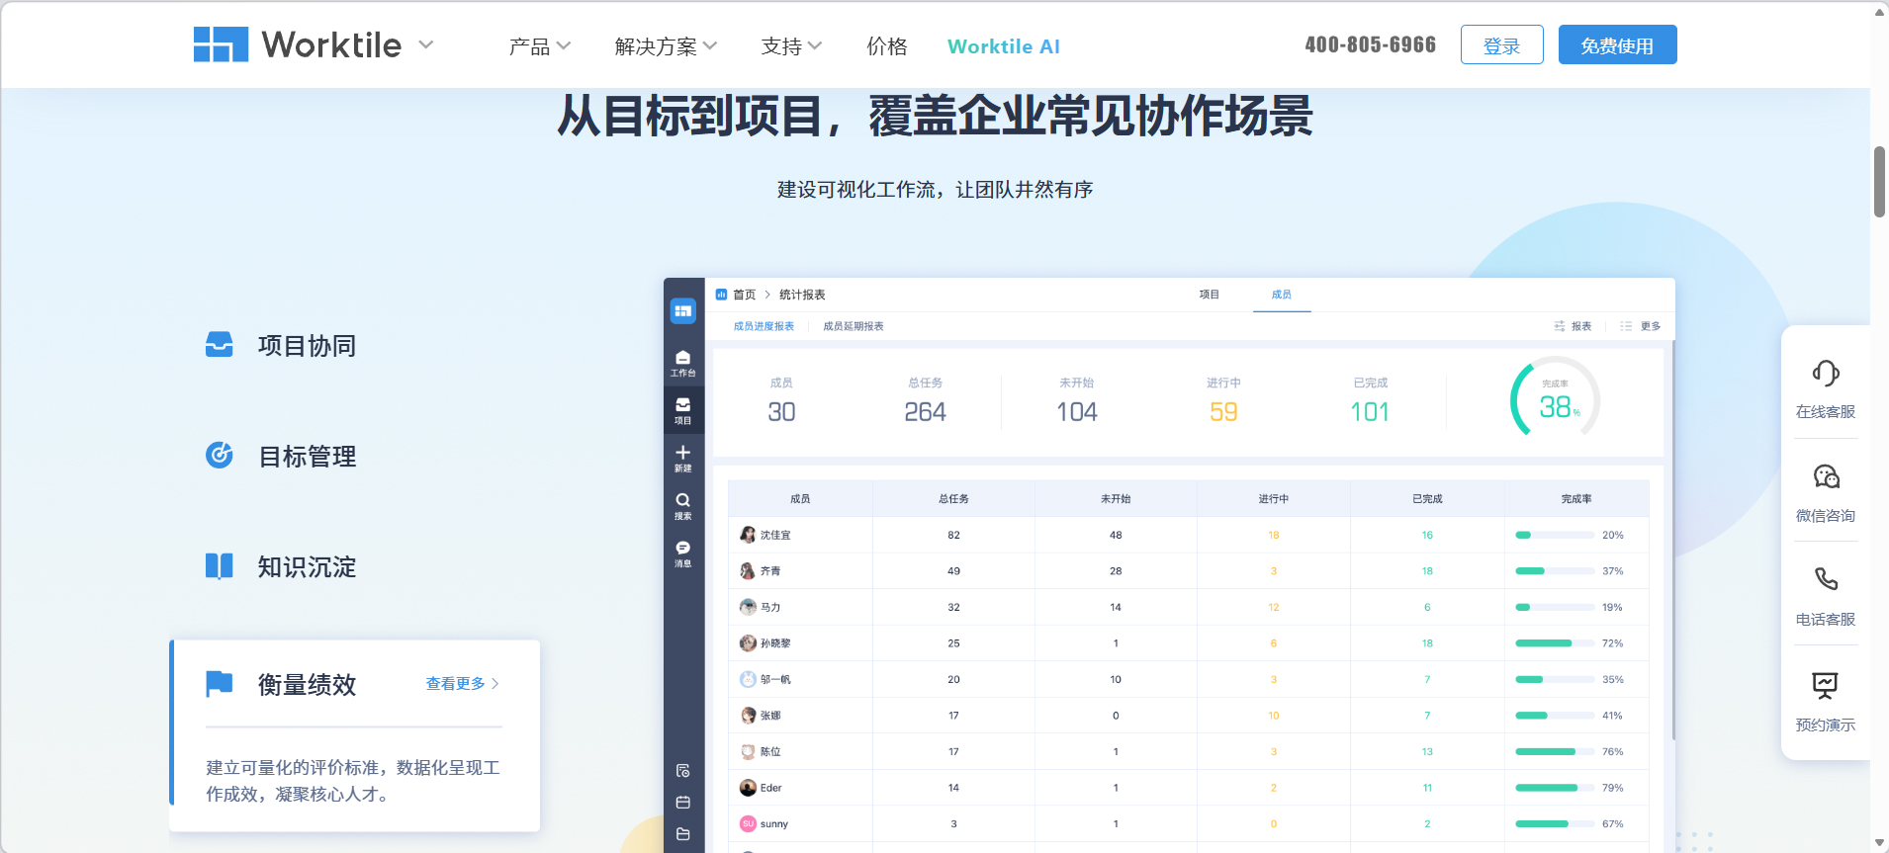The width and height of the screenshot is (1889, 853).
Task: Open the 产品 dropdown menu
Action: (540, 46)
